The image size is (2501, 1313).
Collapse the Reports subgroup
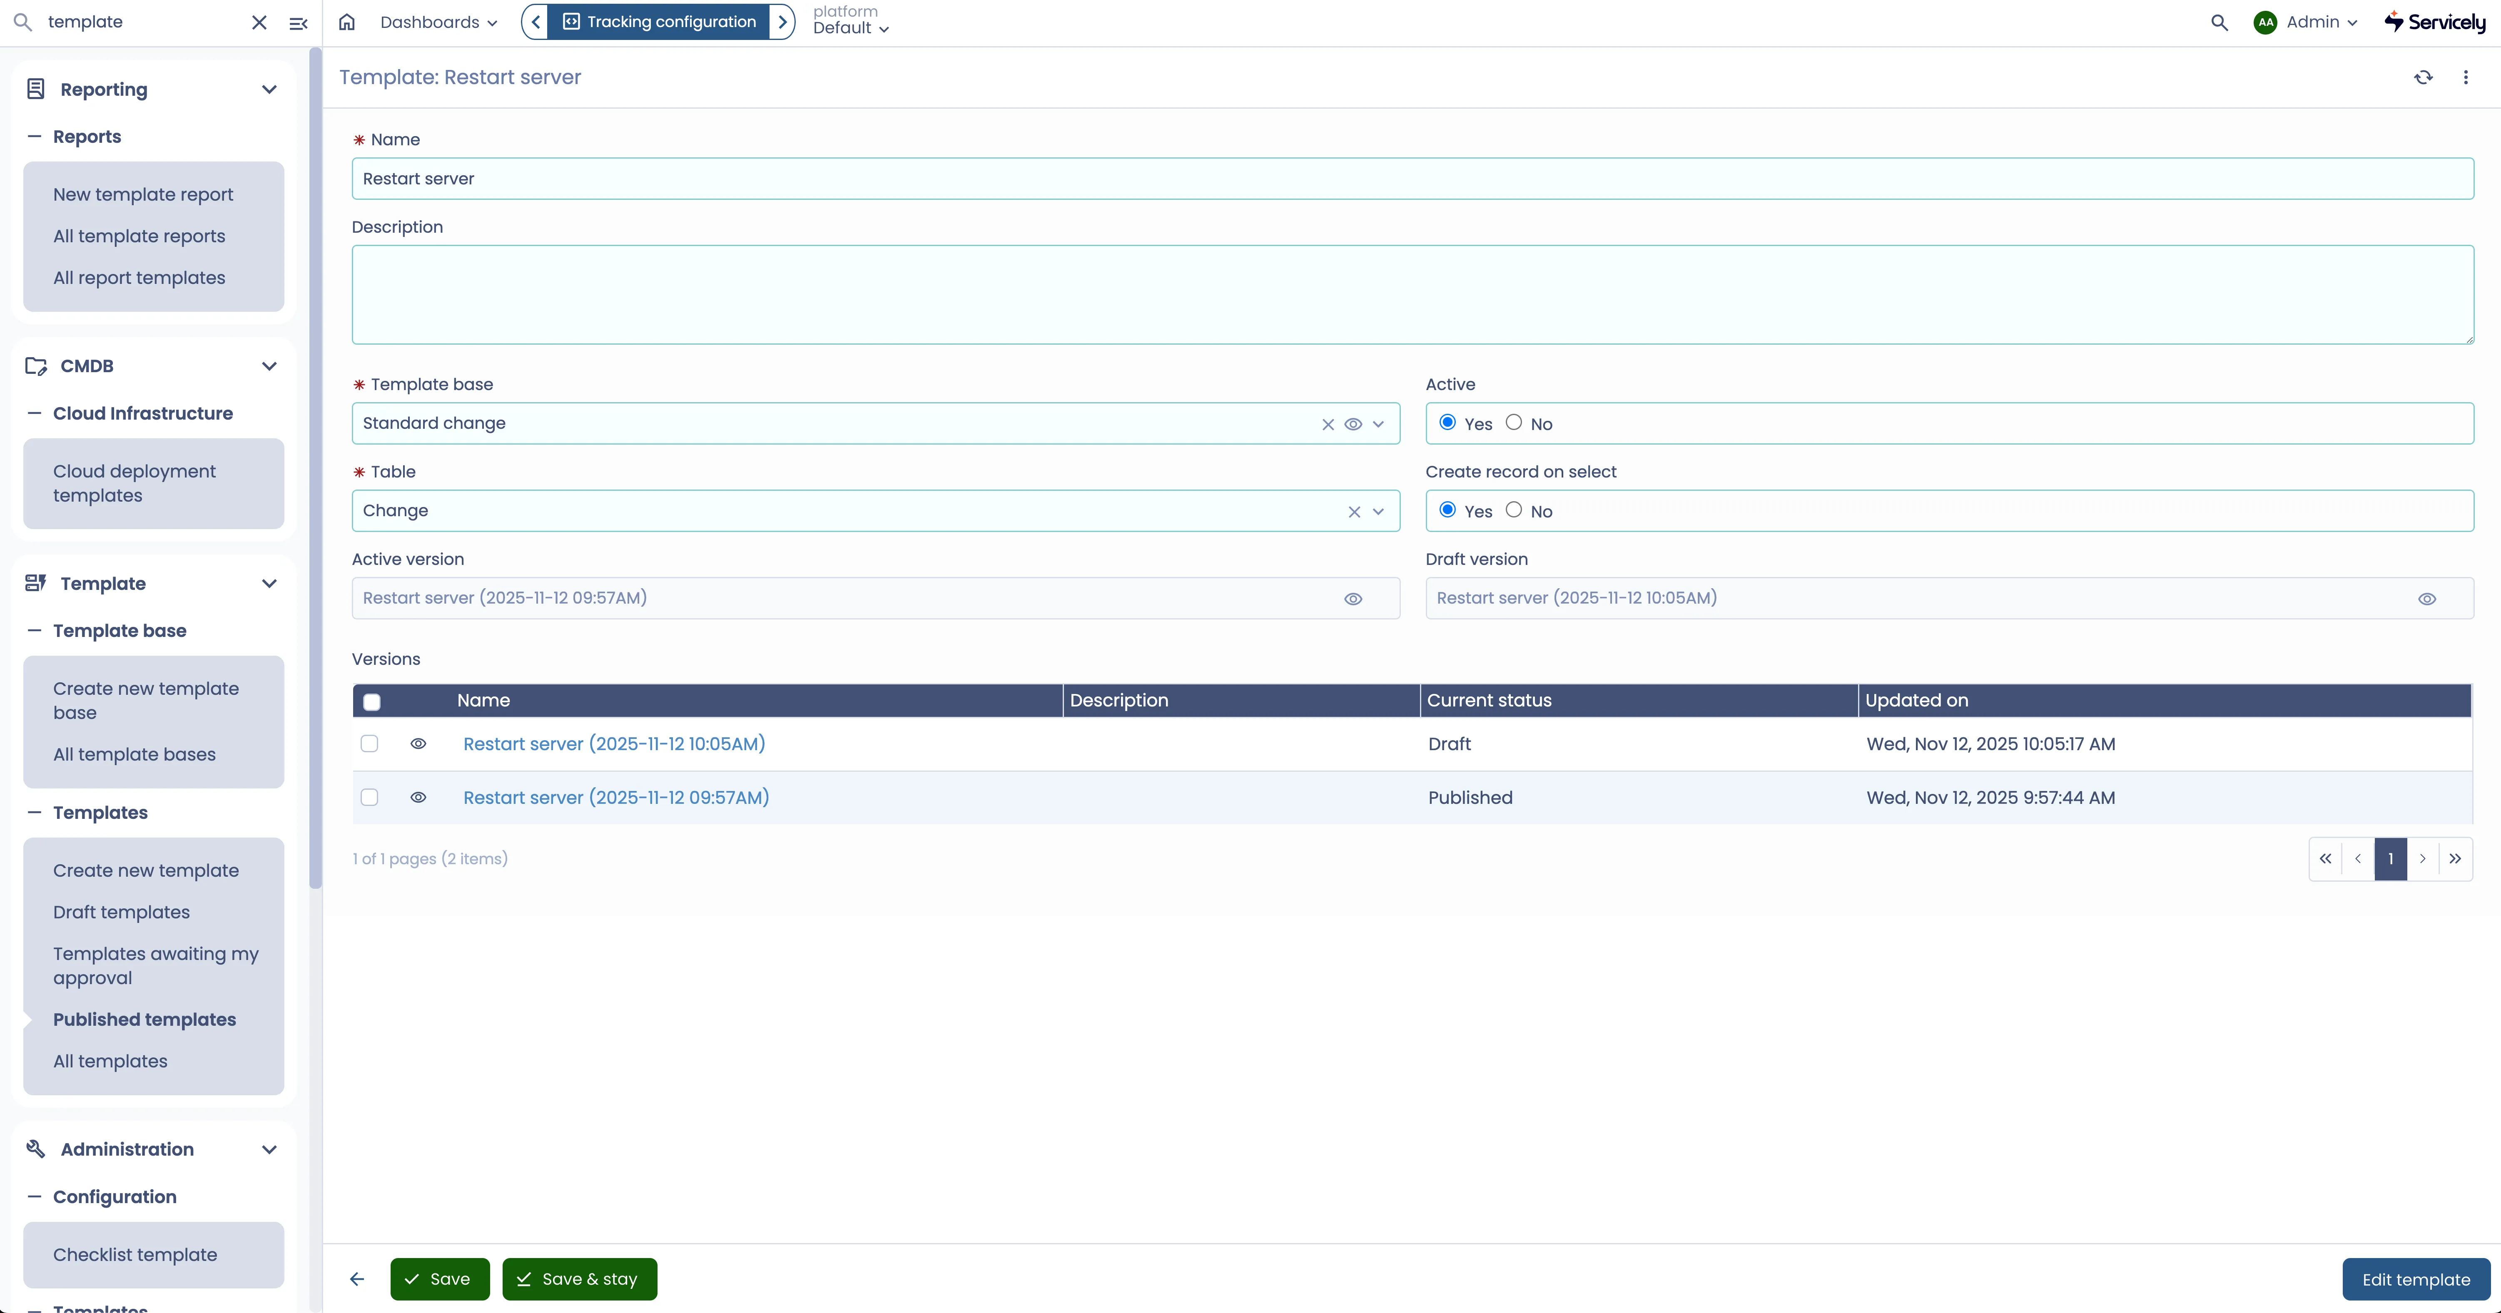pyautogui.click(x=35, y=137)
